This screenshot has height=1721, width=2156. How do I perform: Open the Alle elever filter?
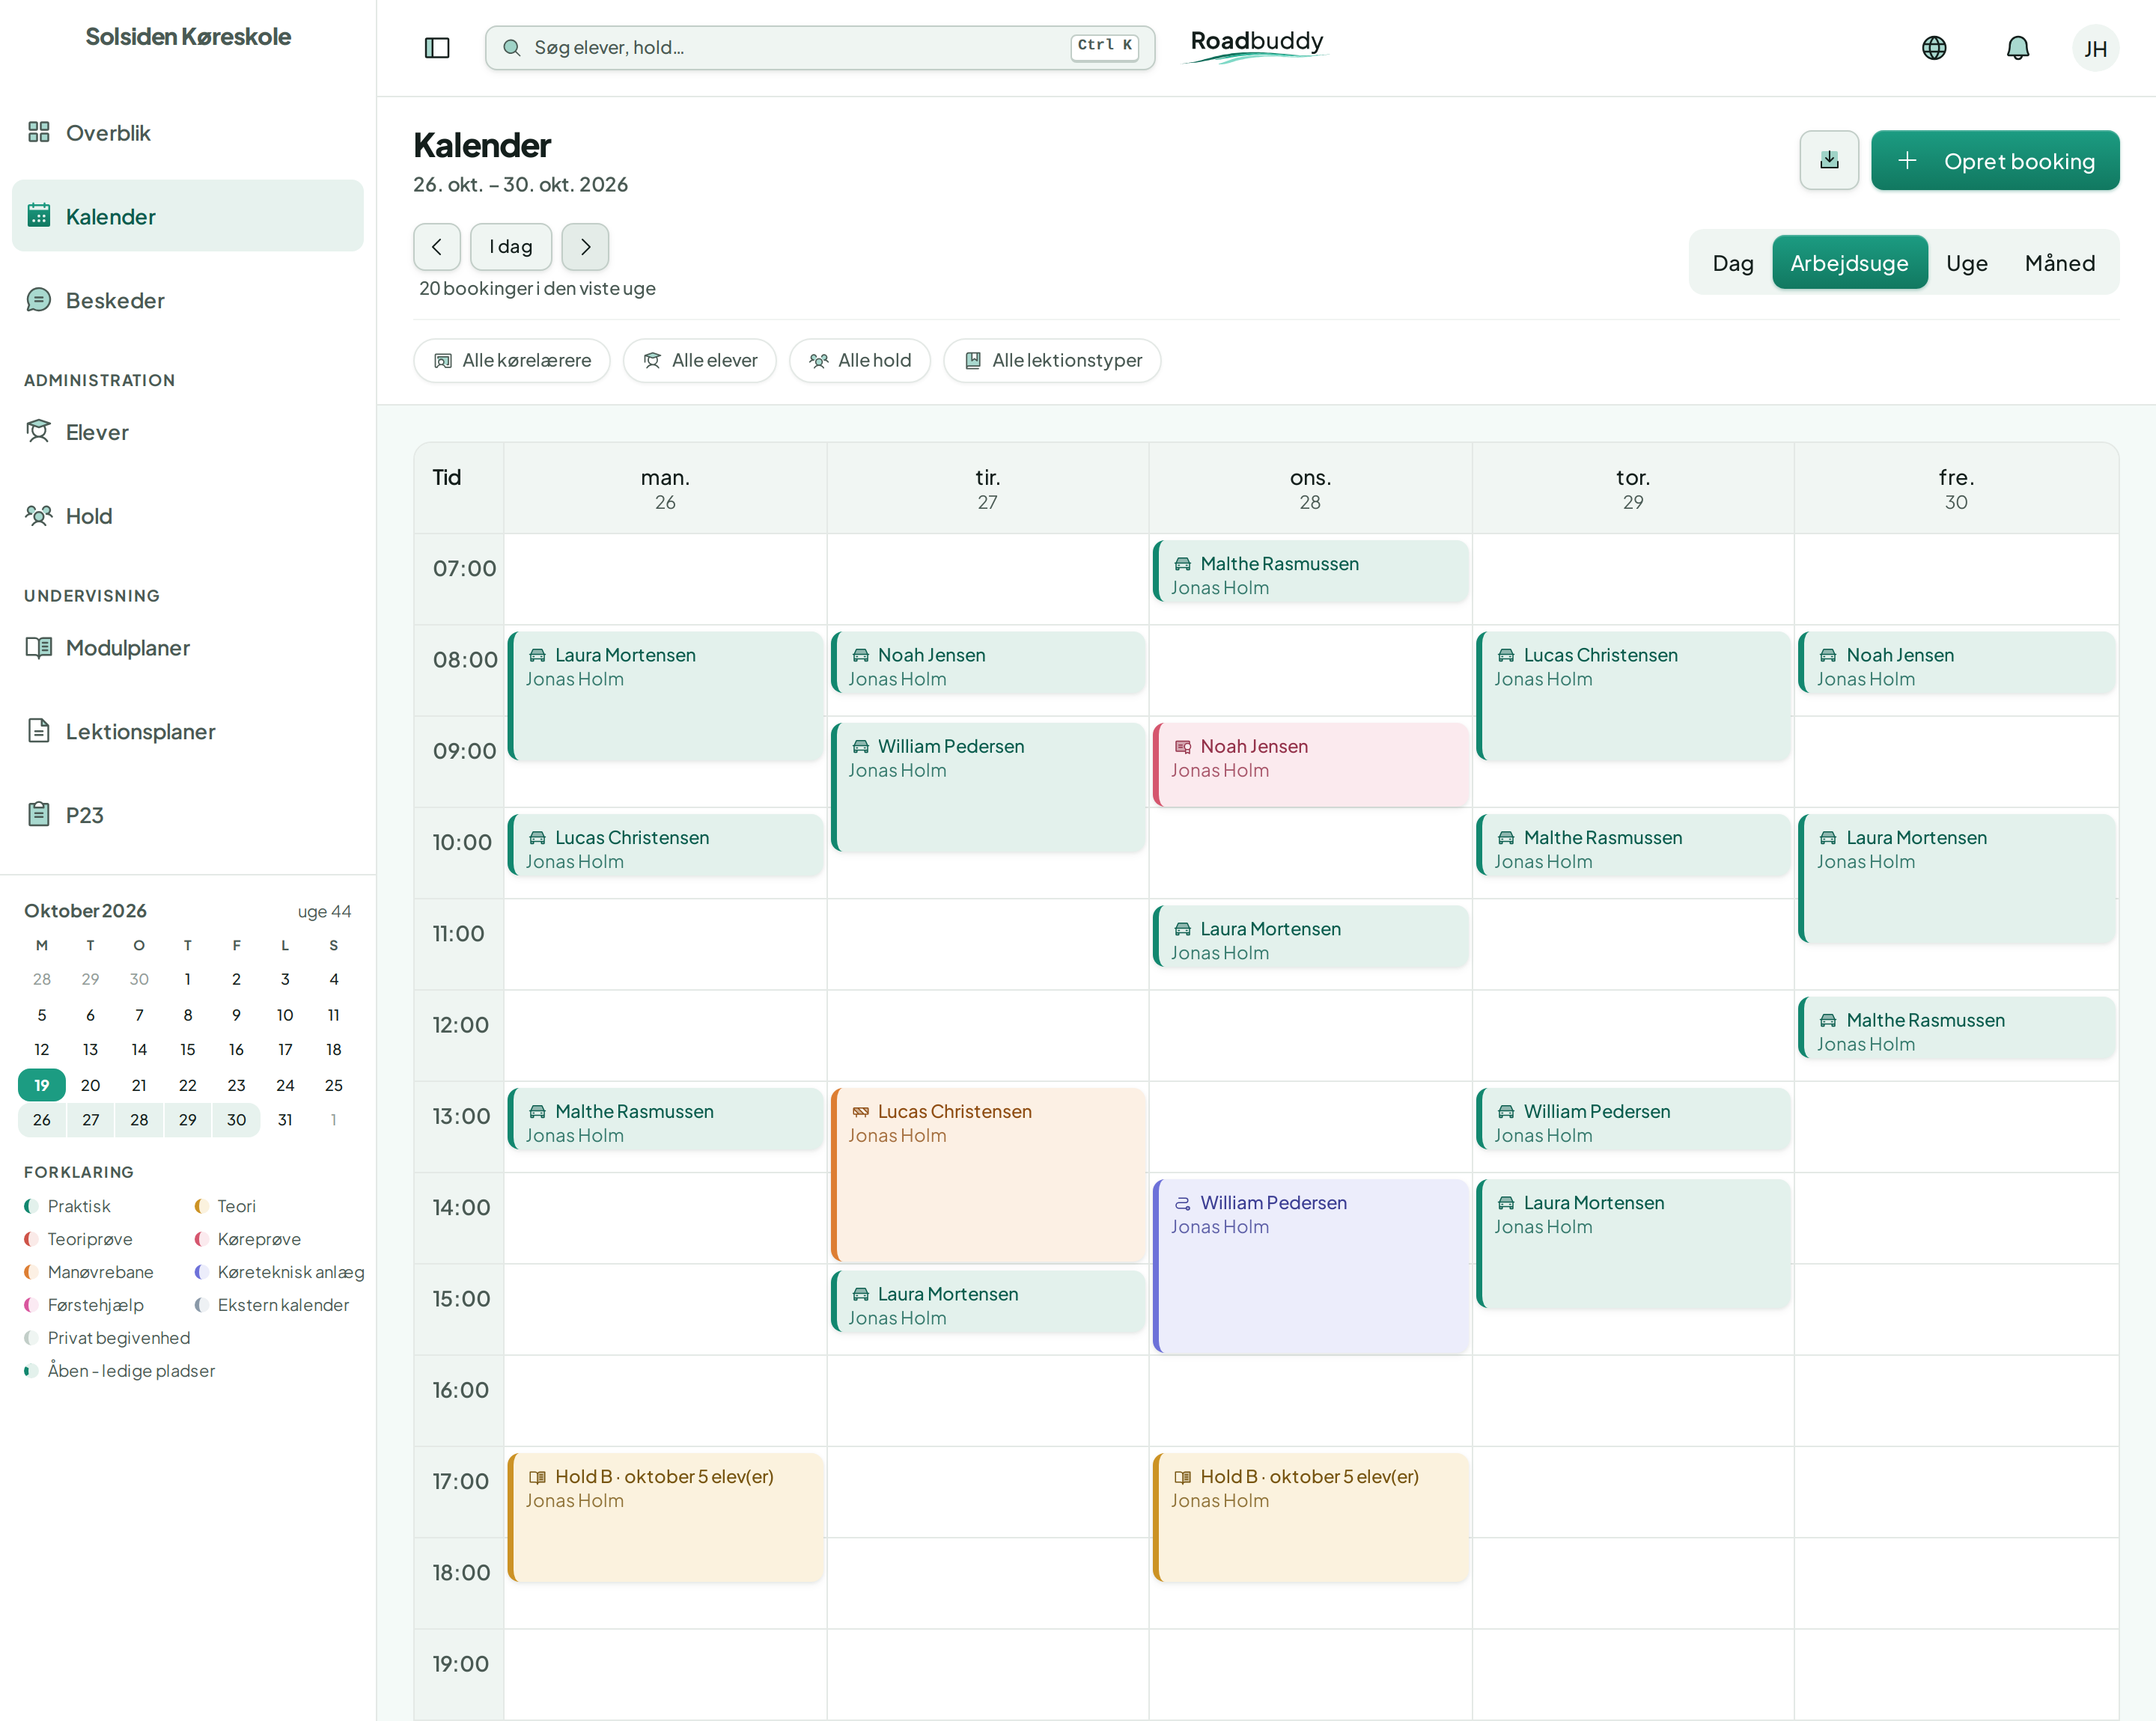coord(700,361)
